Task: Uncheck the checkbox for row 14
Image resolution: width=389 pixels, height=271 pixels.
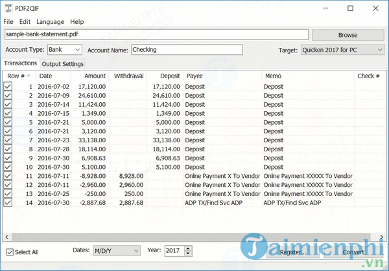Action: click(x=8, y=202)
